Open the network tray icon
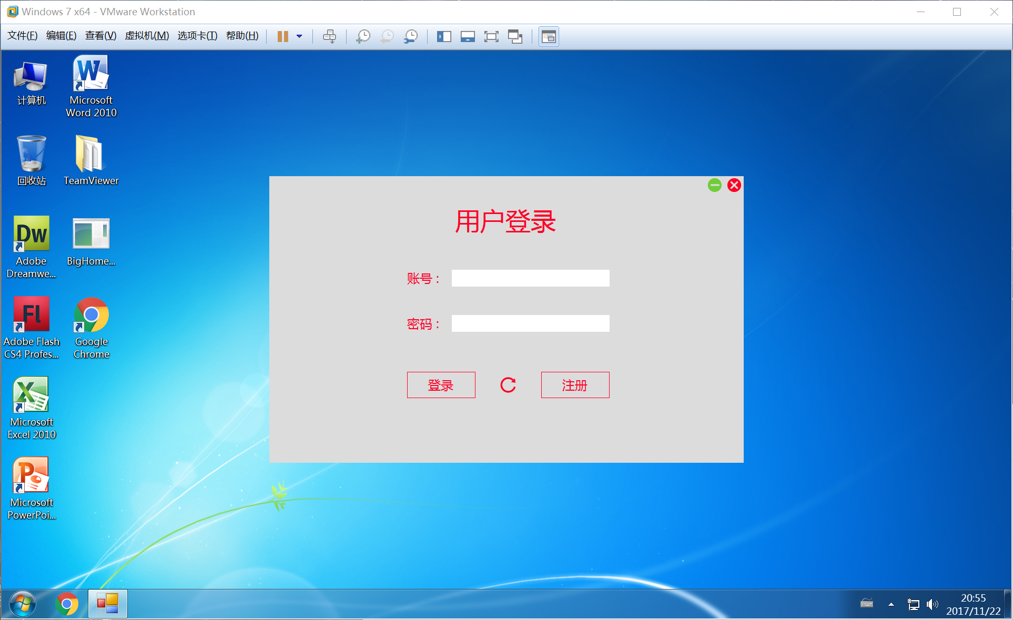The width and height of the screenshot is (1013, 620). point(914,604)
